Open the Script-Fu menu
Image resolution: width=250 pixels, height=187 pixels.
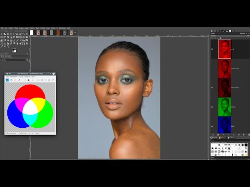[54, 28]
